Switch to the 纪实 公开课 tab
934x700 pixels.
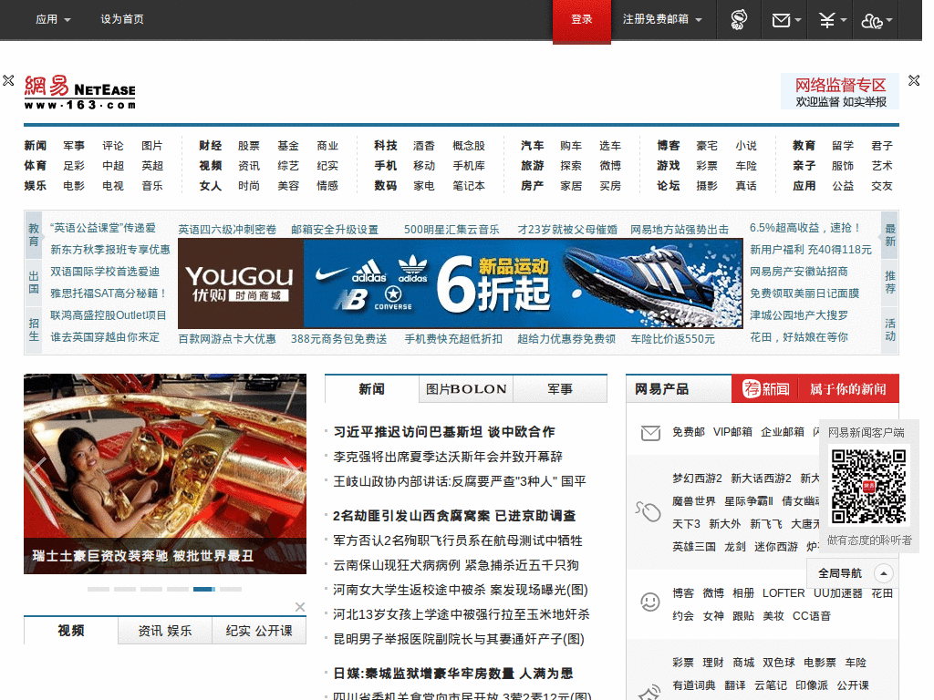[x=259, y=631]
